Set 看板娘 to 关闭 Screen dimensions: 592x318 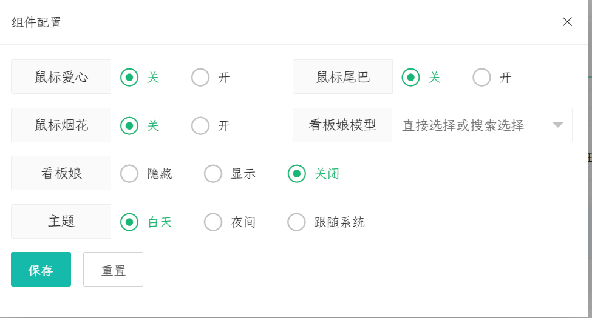296,174
